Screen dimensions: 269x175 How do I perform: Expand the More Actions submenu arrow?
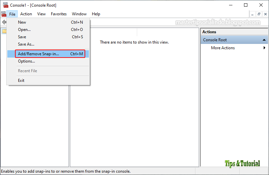[x=264, y=48]
